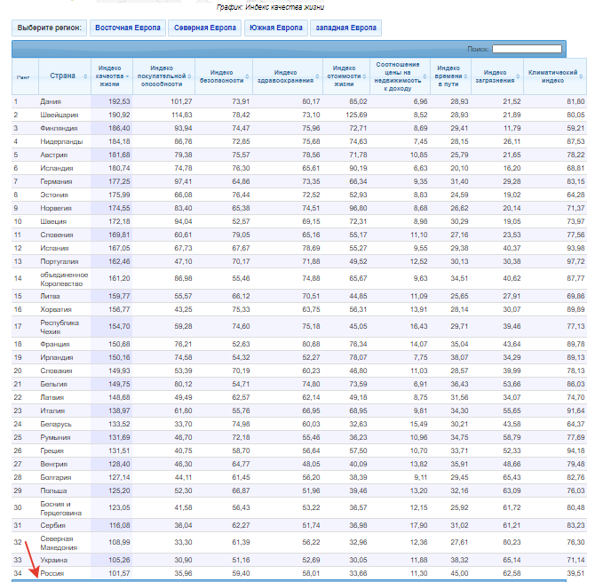Switch to the Северная Европа region
This screenshot has height=582, width=595.
click(x=204, y=28)
